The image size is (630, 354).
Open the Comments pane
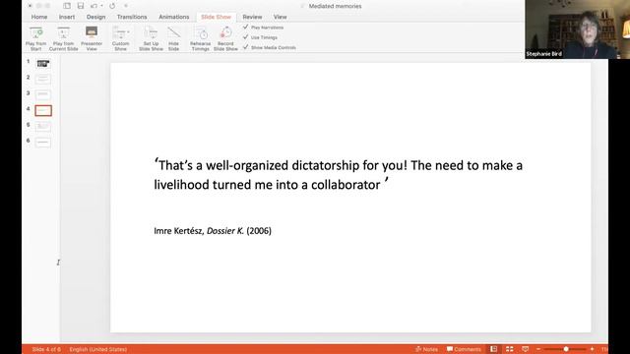(464, 349)
